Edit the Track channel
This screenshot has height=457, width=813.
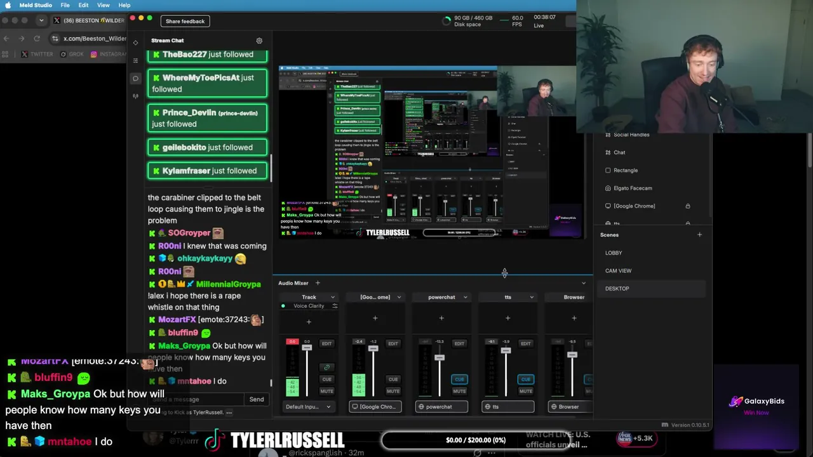[x=326, y=343]
